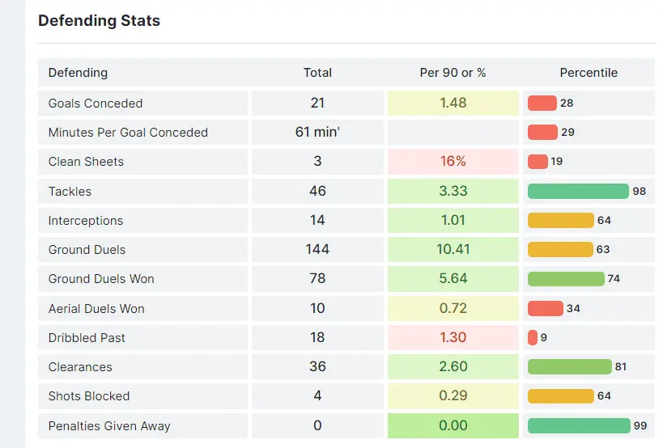Viewport: 663px width, 448px height.
Task: Click the Penalties Given Away percentile bar
Action: coord(579,425)
